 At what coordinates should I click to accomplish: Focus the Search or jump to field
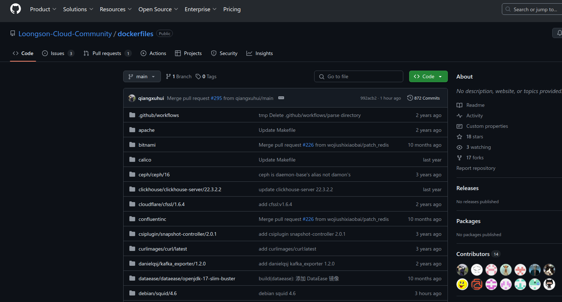click(x=532, y=9)
